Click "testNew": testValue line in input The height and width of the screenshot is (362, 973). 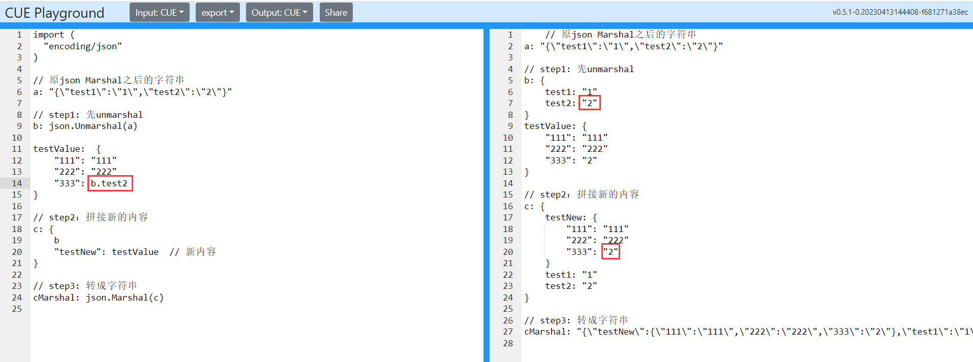(x=107, y=252)
